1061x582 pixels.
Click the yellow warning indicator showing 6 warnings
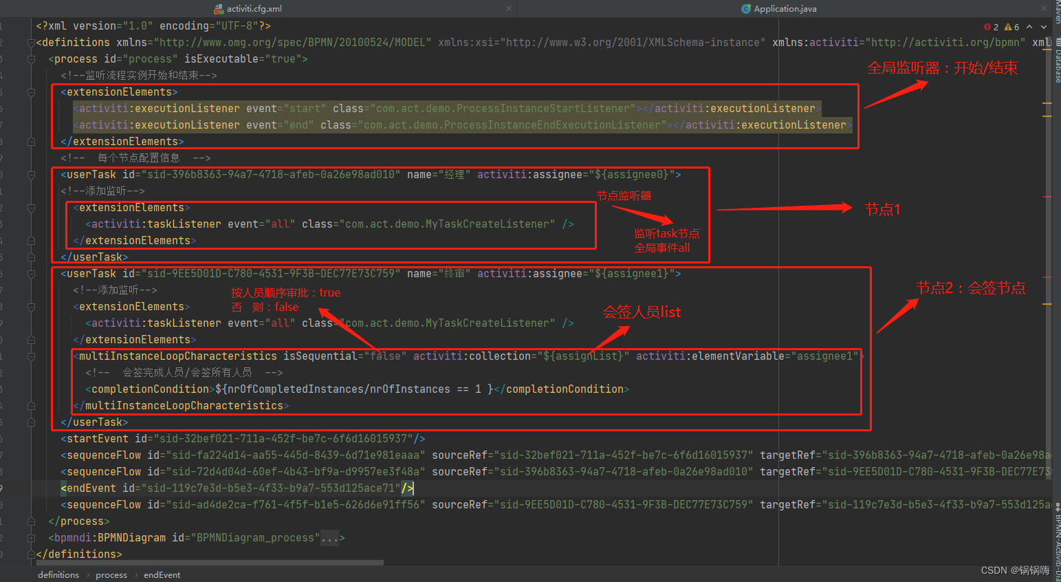click(1007, 26)
